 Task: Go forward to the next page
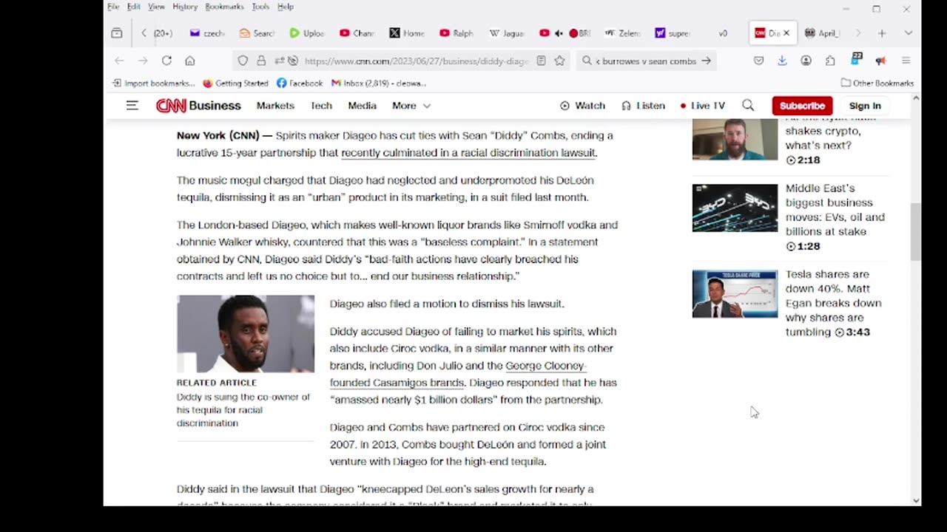[x=143, y=61]
